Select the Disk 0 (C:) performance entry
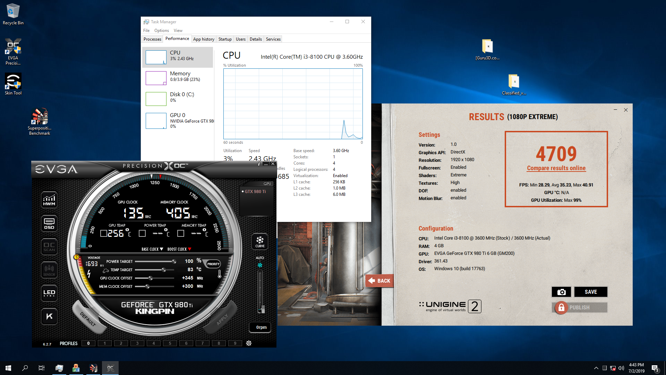Screen dimensions: 666x375 (178, 99)
